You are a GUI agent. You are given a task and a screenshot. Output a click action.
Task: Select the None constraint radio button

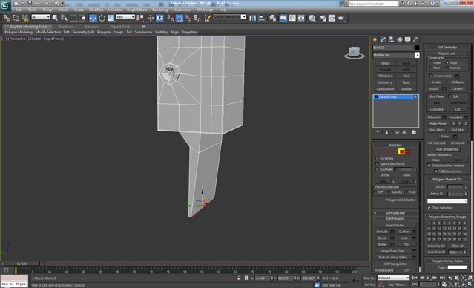(430, 62)
